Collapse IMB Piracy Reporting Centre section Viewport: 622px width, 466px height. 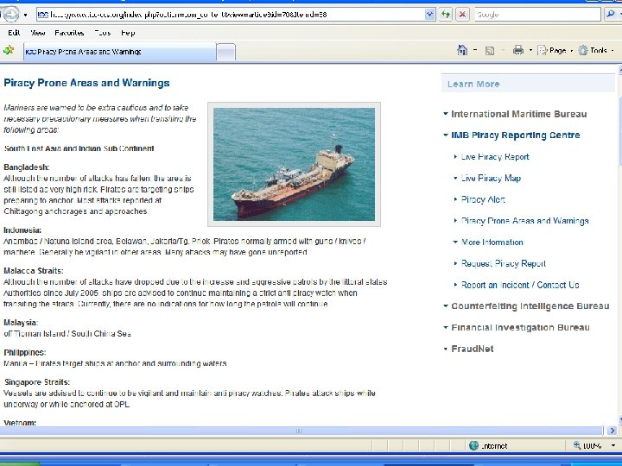pos(515,135)
